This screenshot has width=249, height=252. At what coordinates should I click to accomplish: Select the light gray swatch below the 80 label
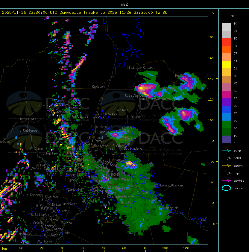pos(226,27)
